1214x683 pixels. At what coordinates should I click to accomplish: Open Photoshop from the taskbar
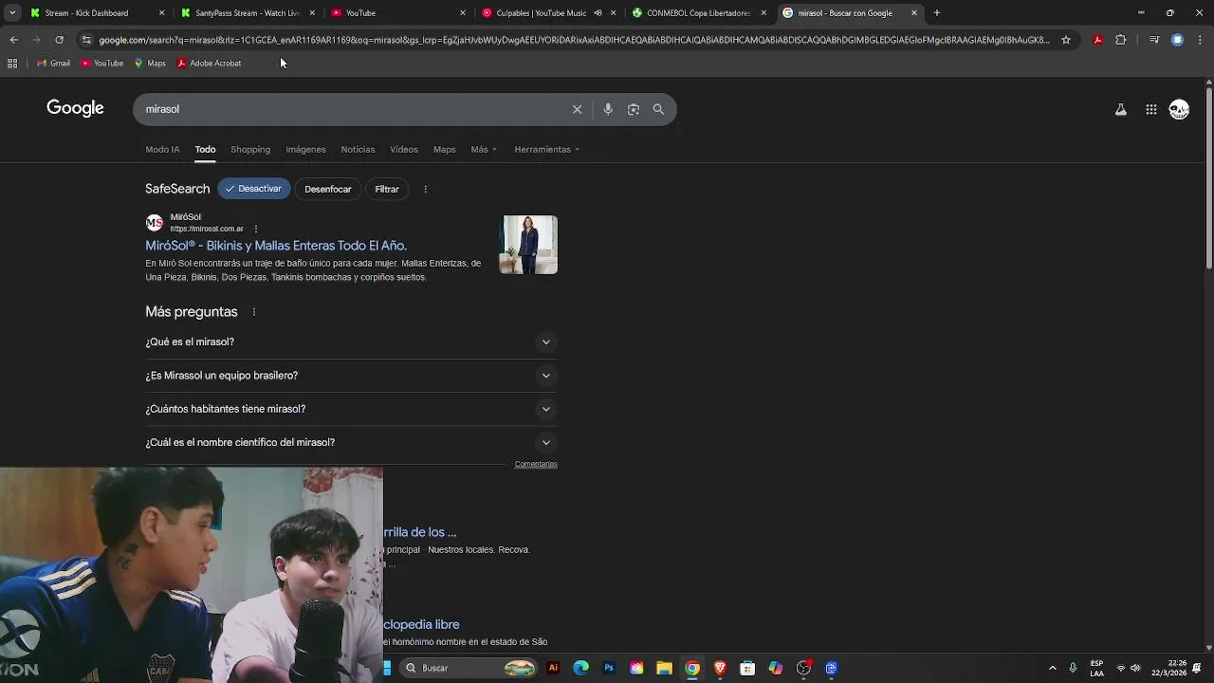click(x=609, y=668)
